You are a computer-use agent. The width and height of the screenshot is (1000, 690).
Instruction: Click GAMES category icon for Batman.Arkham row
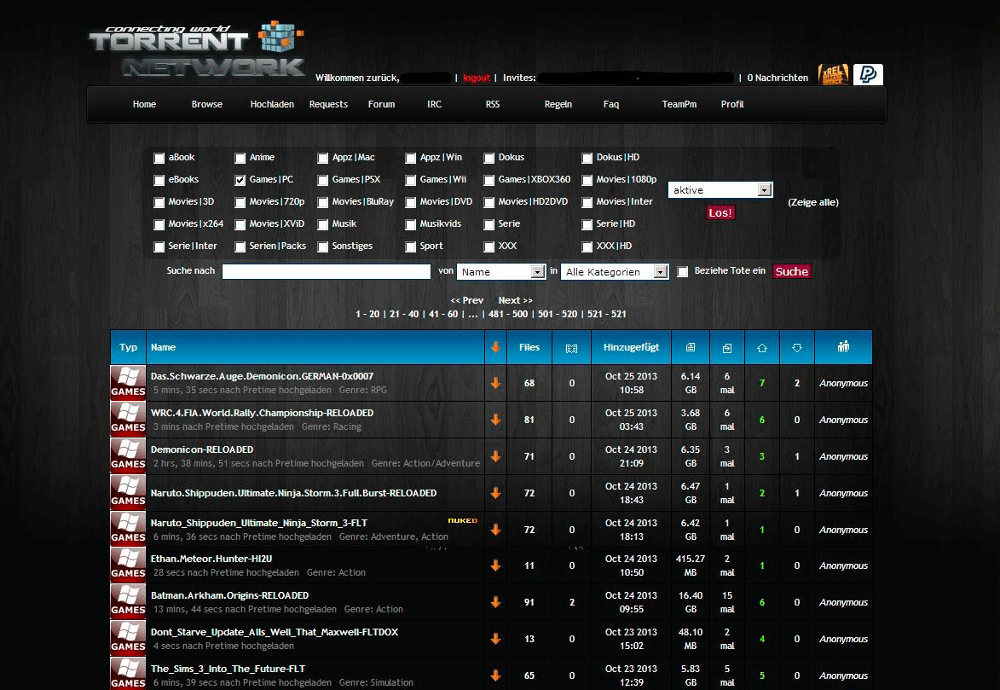pos(128,601)
